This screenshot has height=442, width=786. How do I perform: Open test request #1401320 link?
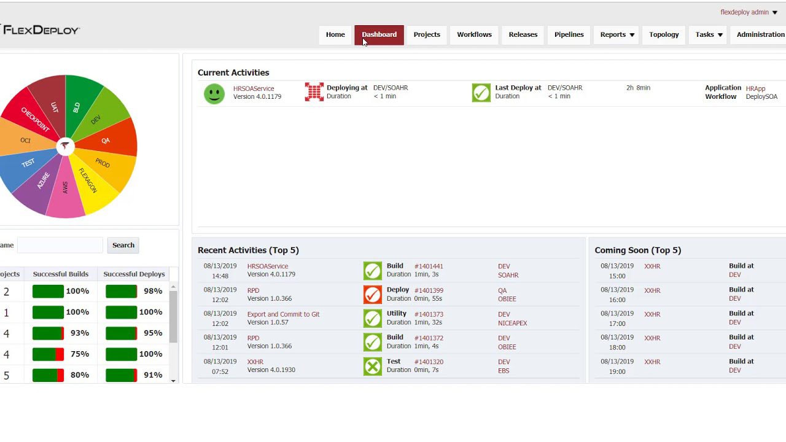429,362
